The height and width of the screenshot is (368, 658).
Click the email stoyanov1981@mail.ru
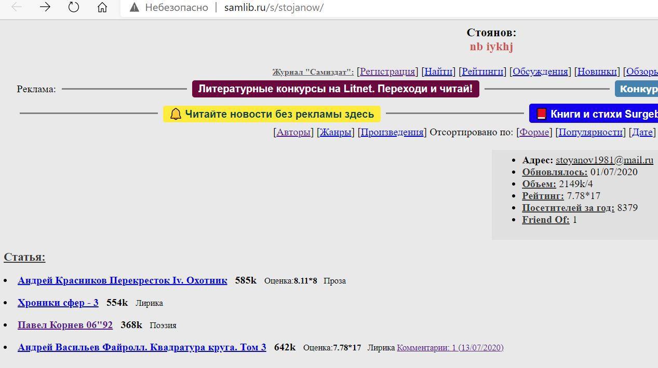pos(604,160)
